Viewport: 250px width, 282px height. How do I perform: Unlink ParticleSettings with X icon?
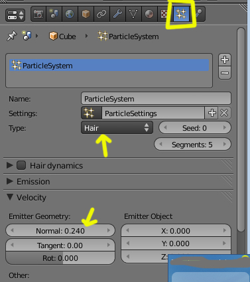tap(224, 113)
